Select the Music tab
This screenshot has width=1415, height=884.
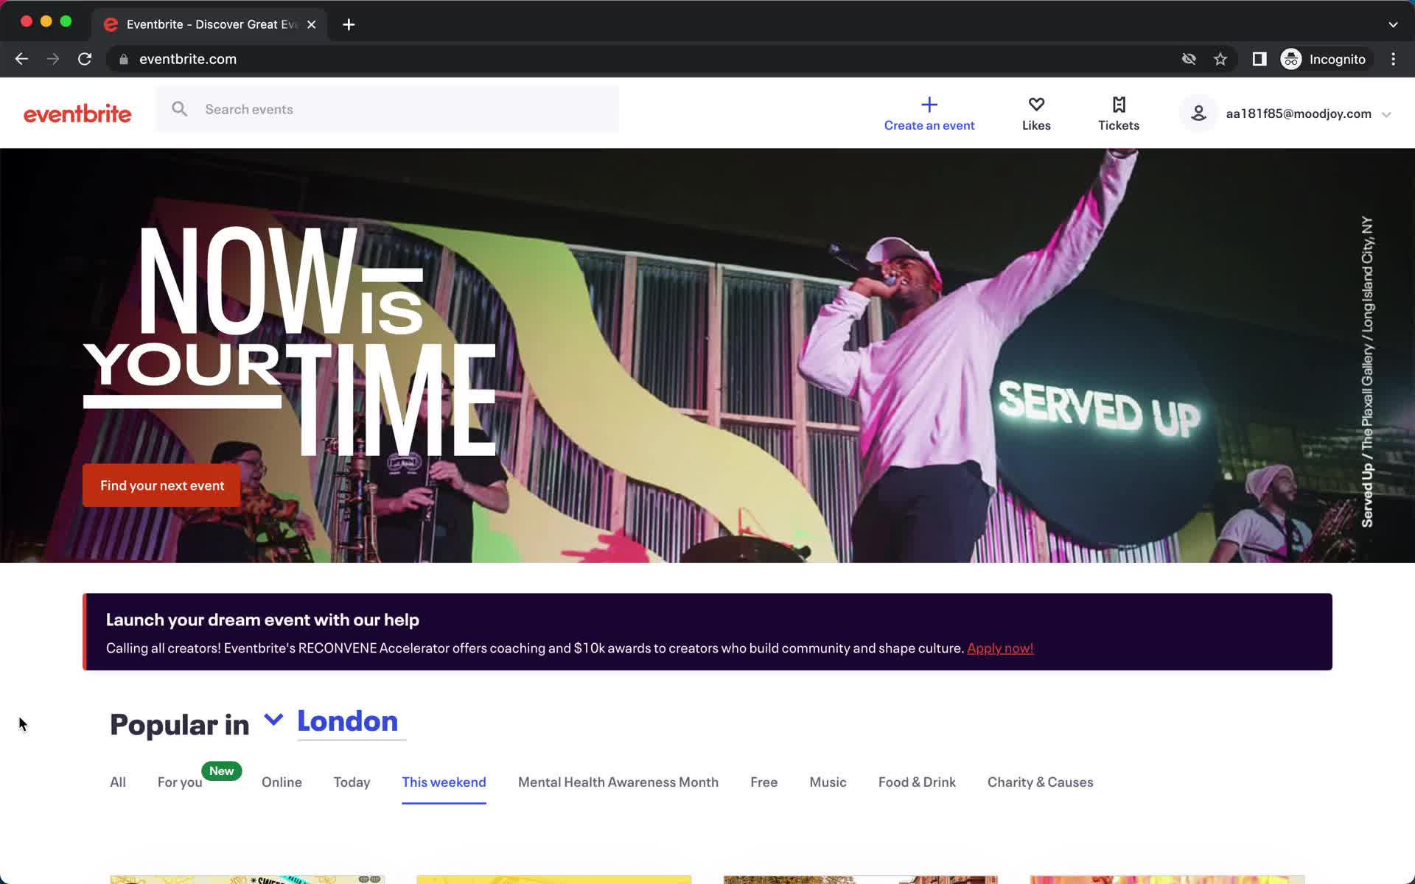828,782
